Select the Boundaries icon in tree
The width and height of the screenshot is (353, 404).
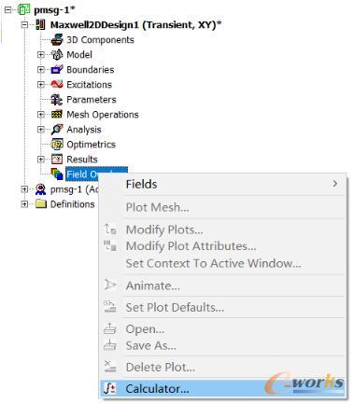[x=57, y=70]
